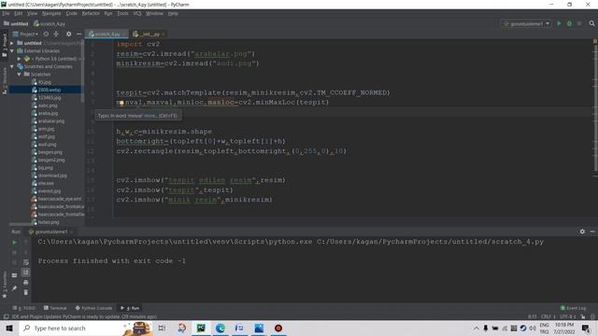This screenshot has height=336, width=598.
Task: Click the toolbar Stop button
Action: tap(579, 23)
